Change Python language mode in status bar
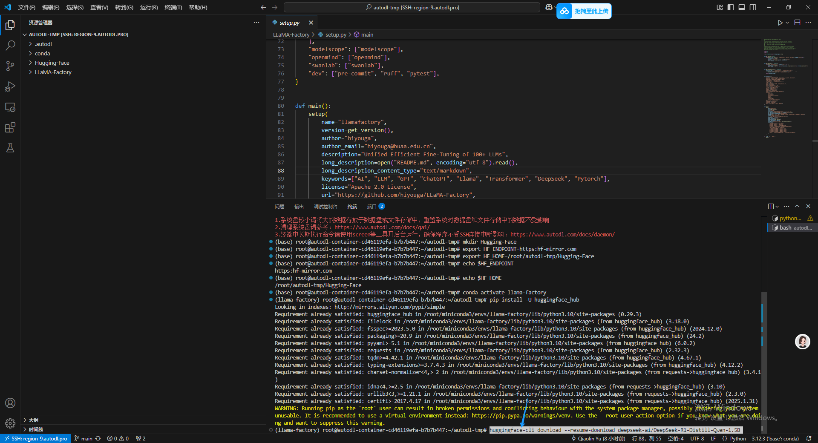 click(737, 438)
